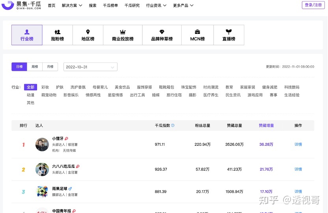
Task: Open 小狸牙 avatar
Action: (x=42, y=144)
